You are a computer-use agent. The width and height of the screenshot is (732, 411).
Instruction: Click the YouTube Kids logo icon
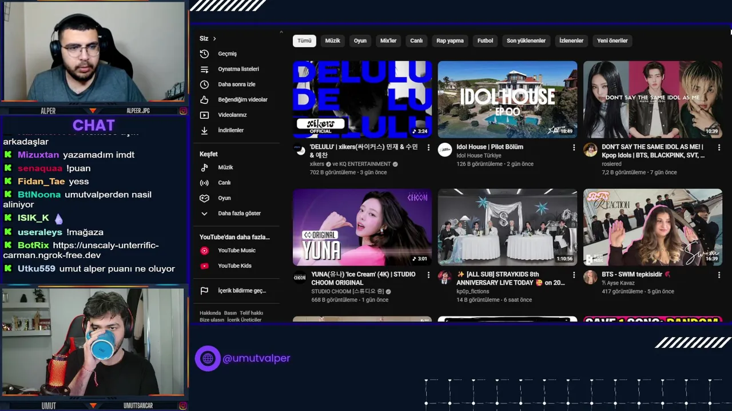[x=204, y=266]
